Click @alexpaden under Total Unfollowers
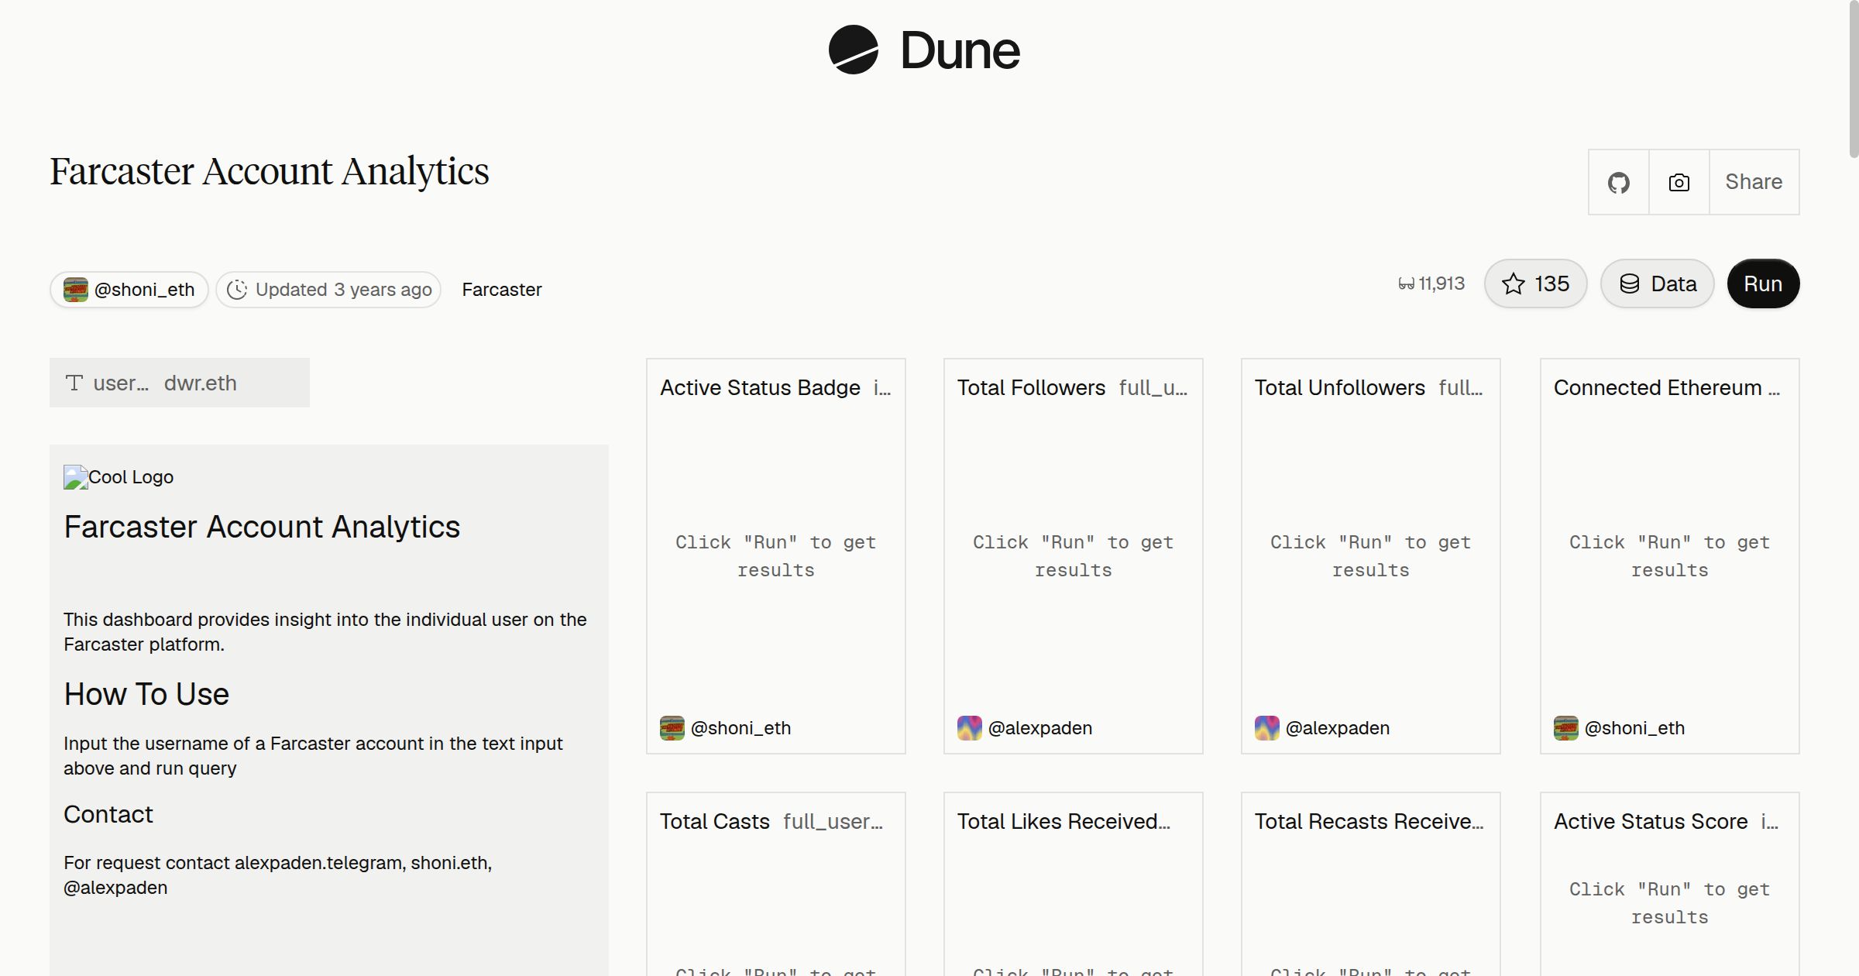The width and height of the screenshot is (1859, 976). click(x=1322, y=728)
